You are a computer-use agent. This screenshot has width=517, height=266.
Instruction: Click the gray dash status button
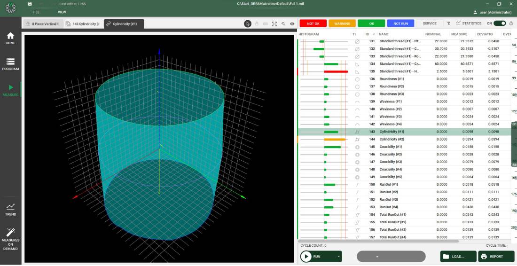391,257
